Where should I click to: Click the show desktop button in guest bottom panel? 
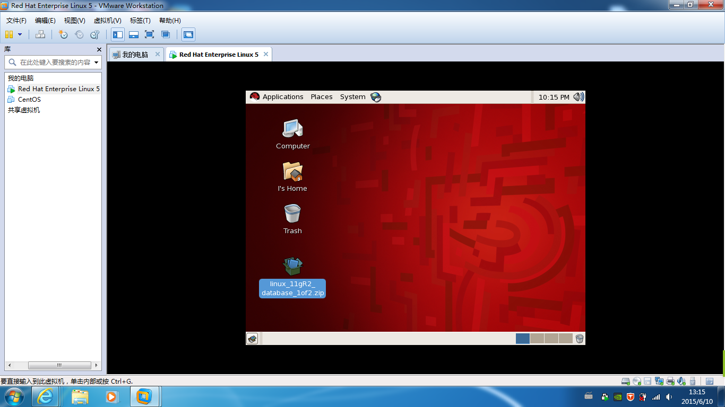point(253,339)
